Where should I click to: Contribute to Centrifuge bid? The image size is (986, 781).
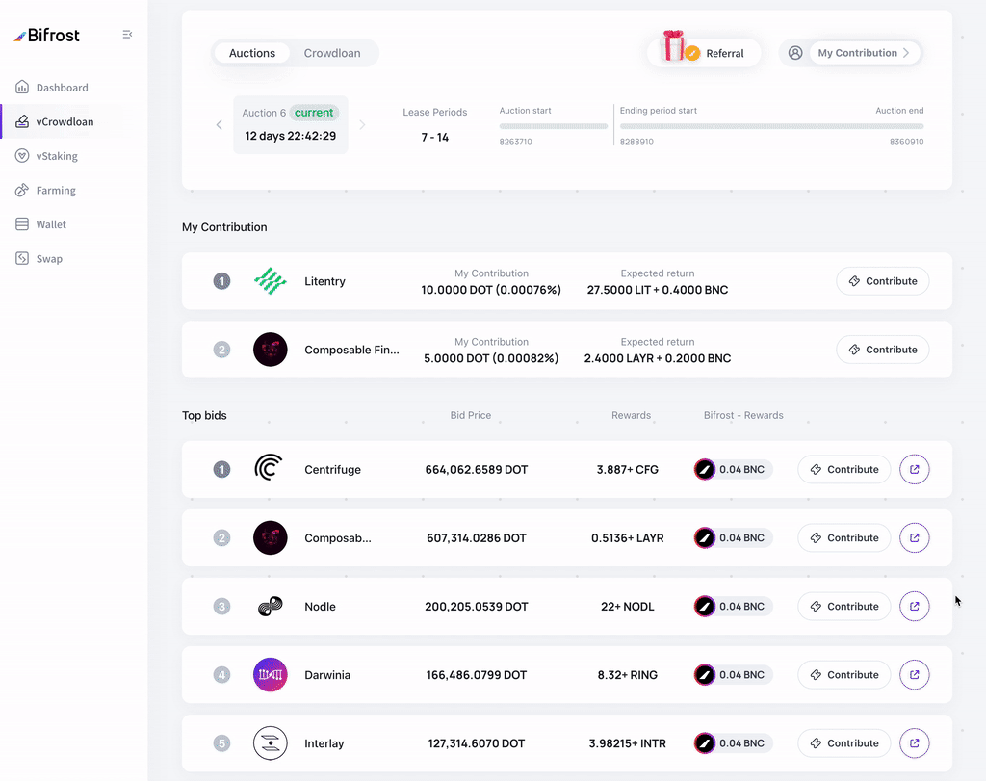tap(843, 469)
